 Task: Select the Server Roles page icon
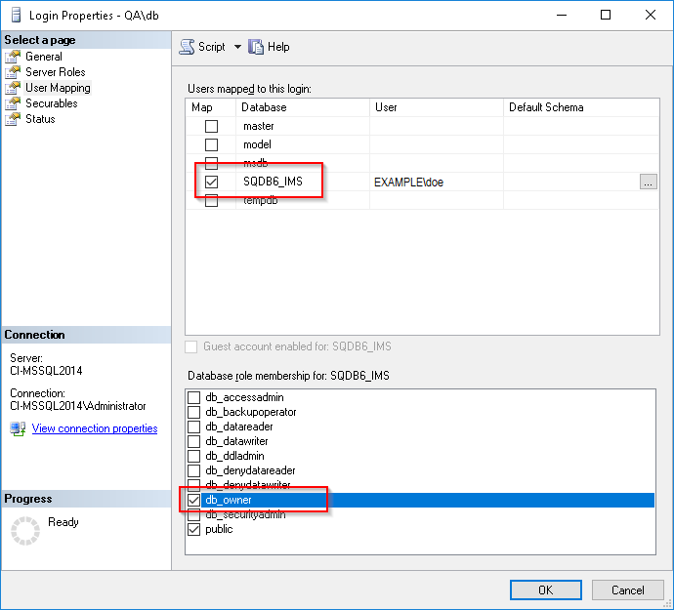point(13,72)
